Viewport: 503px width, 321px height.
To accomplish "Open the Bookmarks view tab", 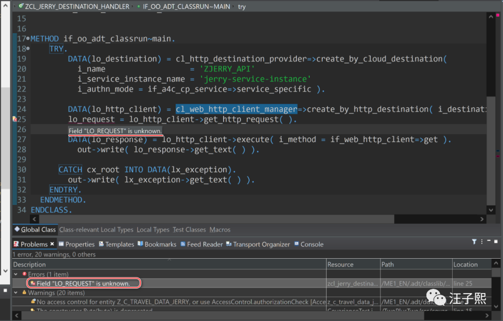I will click(x=157, y=244).
